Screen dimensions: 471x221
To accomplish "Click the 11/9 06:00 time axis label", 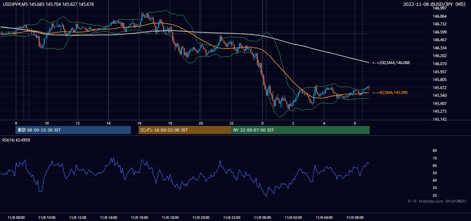I will (355, 217).
